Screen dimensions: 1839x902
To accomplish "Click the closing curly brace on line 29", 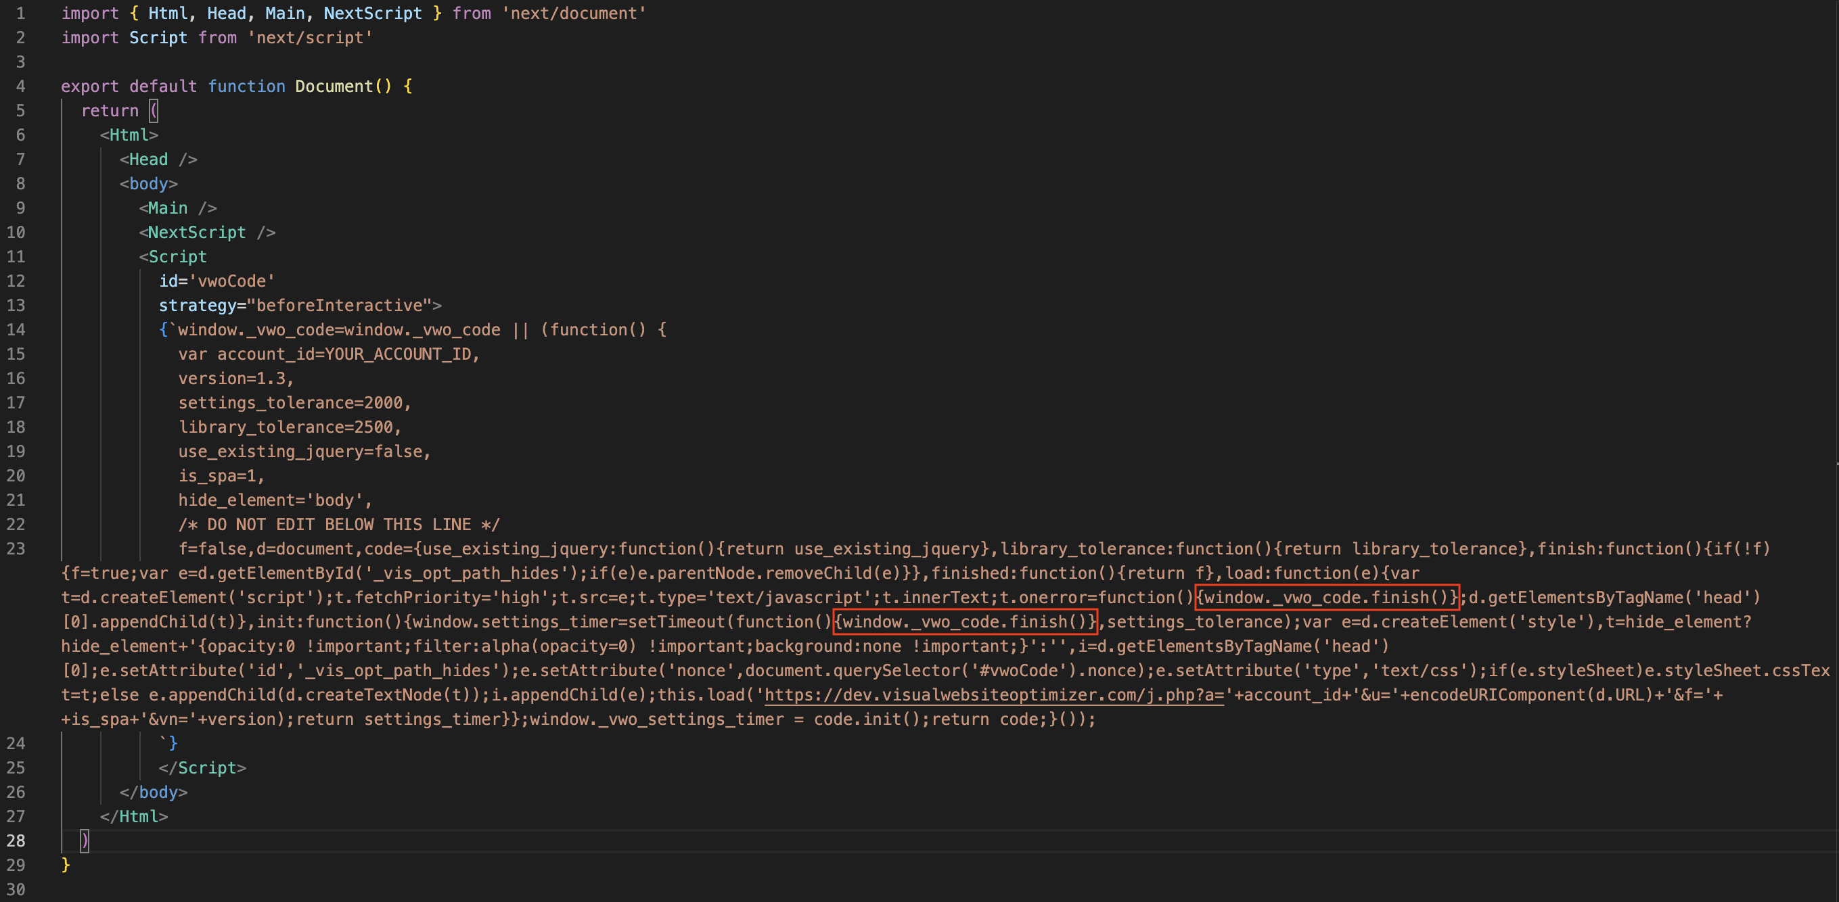I will coord(66,865).
